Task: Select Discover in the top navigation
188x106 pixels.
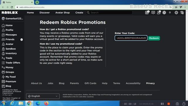Action: (x=45, y=12)
